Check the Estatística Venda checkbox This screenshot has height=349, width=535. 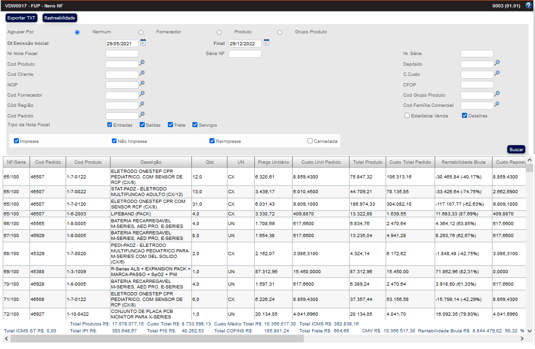point(407,116)
